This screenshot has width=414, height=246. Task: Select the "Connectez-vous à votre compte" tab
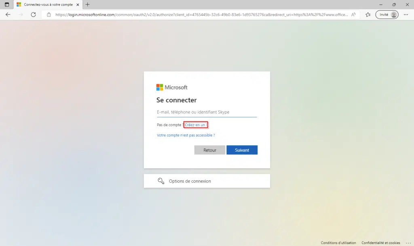point(48,4)
